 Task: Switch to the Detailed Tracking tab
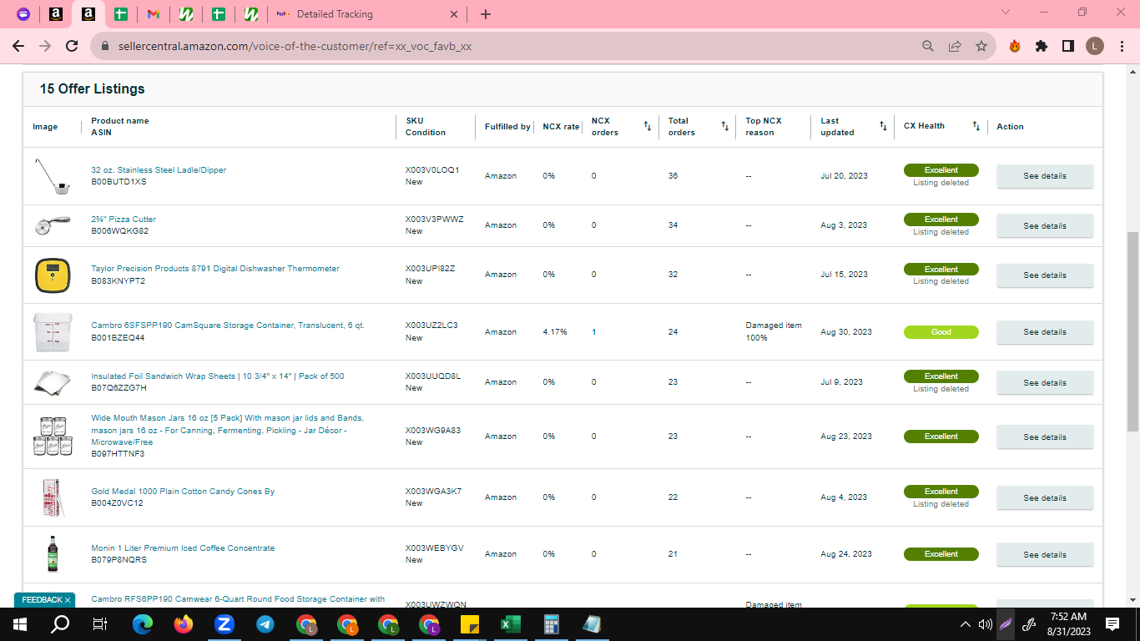pyautogui.click(x=367, y=14)
